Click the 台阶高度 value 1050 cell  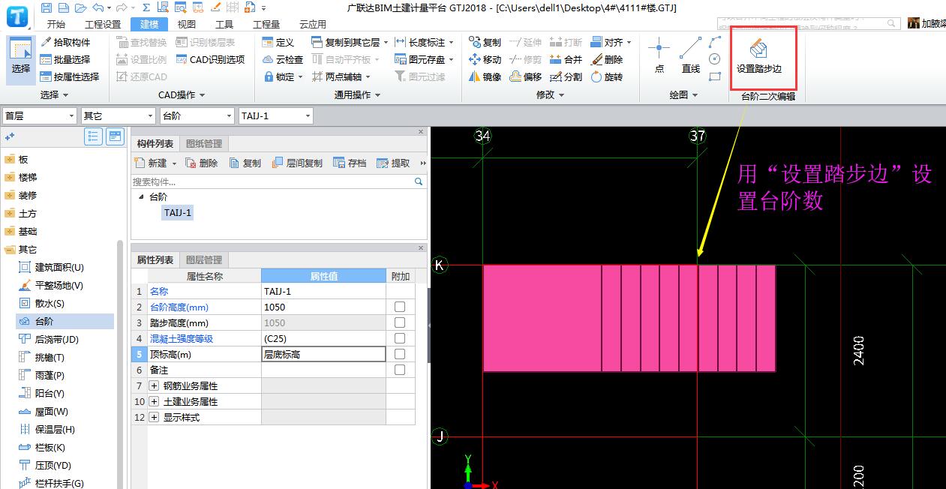(x=323, y=307)
